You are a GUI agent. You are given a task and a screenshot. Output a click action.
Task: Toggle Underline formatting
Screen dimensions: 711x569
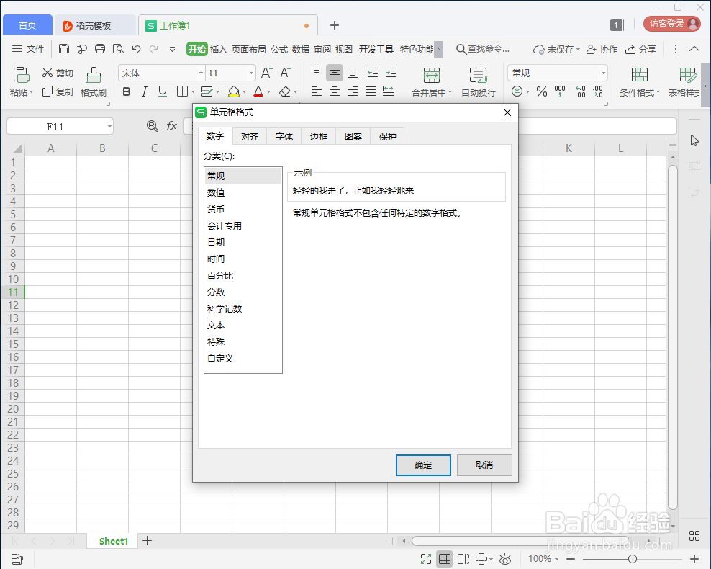point(163,91)
